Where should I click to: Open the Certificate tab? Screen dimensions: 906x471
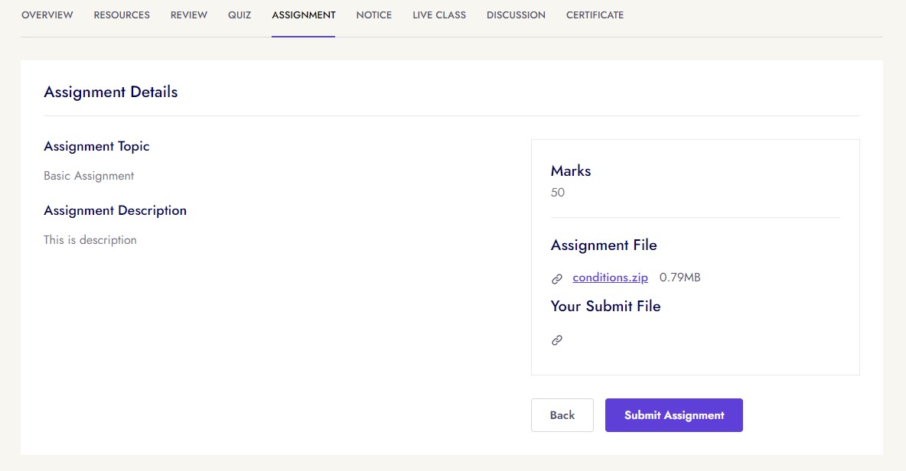[595, 15]
